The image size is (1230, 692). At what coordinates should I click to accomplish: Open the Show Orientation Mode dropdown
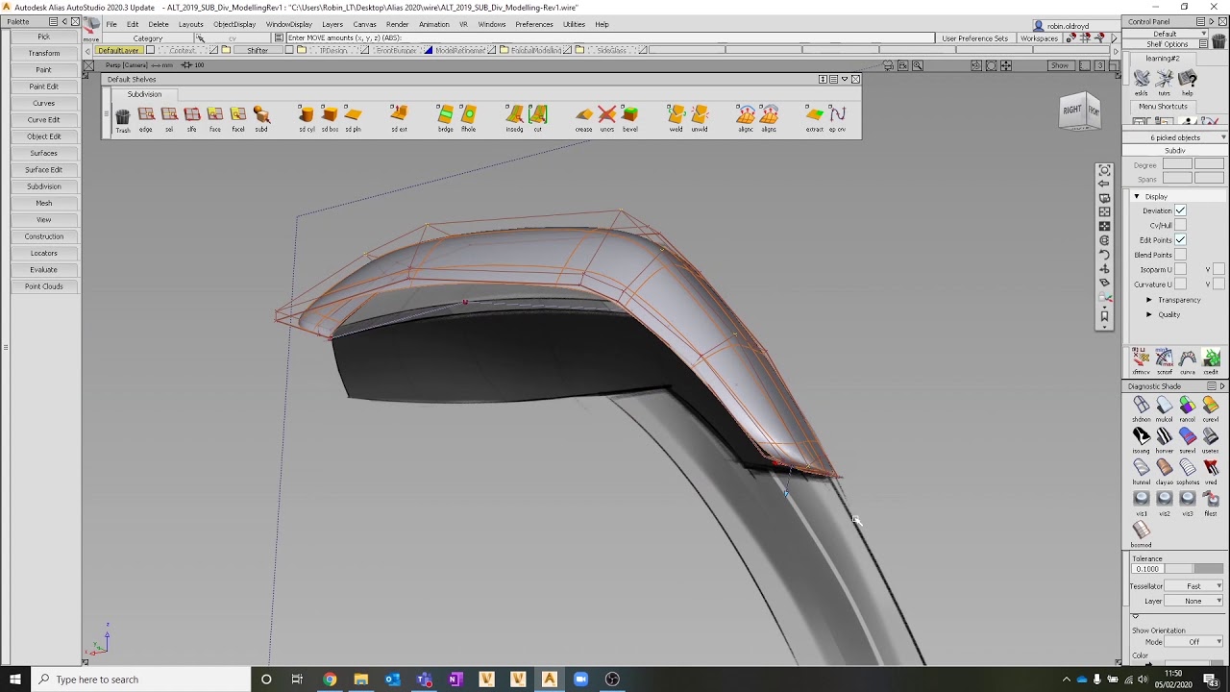(1194, 642)
